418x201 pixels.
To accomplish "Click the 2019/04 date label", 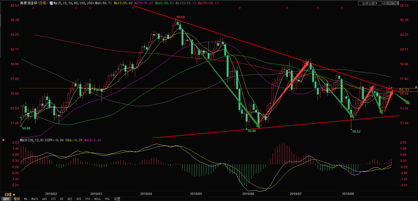I will (x=146, y=194).
